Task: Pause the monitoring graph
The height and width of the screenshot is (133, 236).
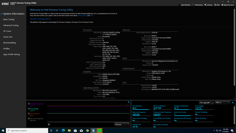Action: pos(49,124)
